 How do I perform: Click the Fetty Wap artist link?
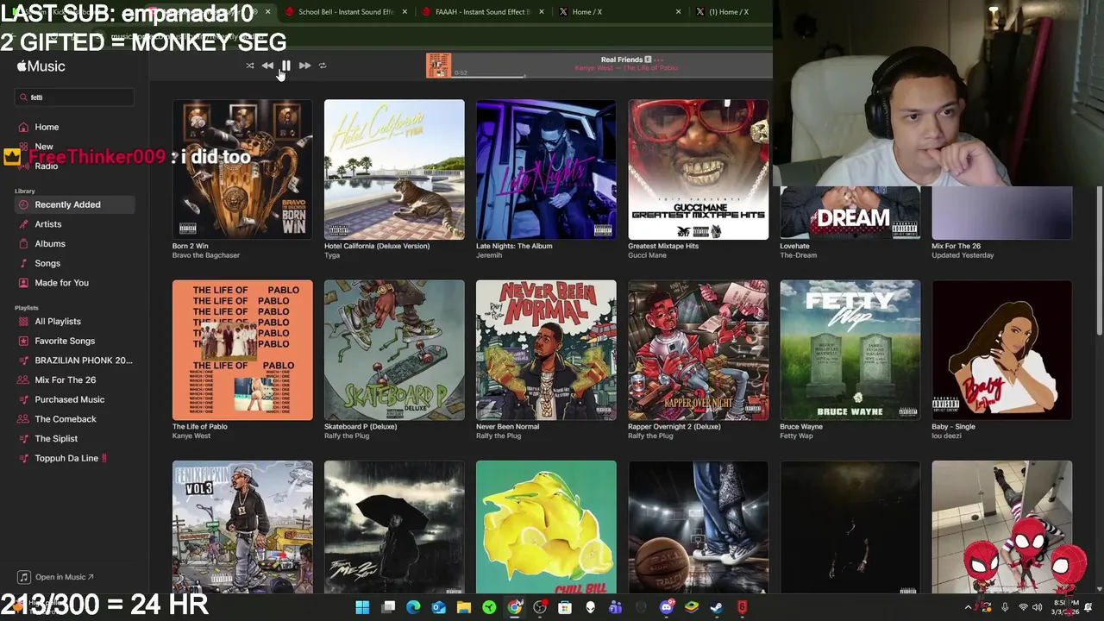point(796,436)
